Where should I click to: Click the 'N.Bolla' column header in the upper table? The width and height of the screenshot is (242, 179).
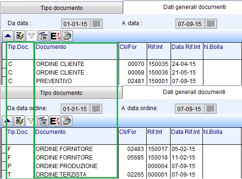click(x=222, y=51)
